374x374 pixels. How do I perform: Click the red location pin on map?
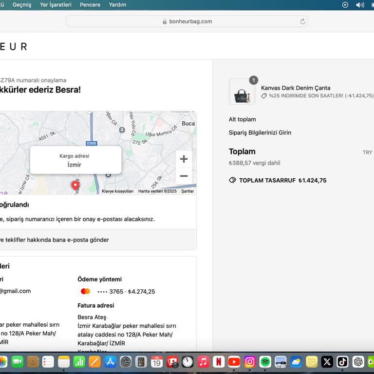(75, 185)
